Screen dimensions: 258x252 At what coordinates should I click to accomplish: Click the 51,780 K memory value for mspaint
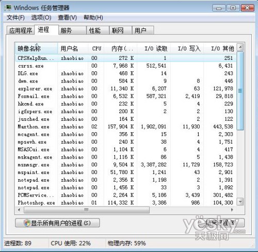122,172
